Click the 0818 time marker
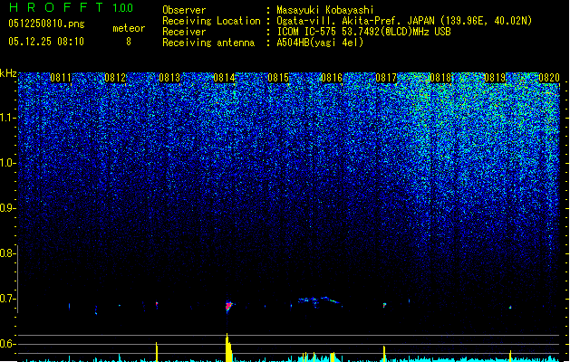Screen dimensions: 570x362 [440, 78]
